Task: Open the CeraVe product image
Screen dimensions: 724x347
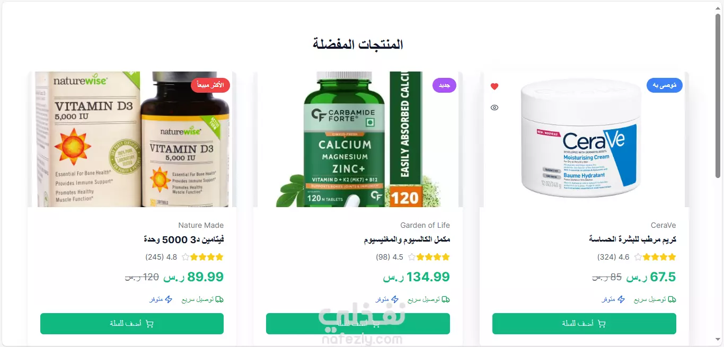Action: coord(584,139)
